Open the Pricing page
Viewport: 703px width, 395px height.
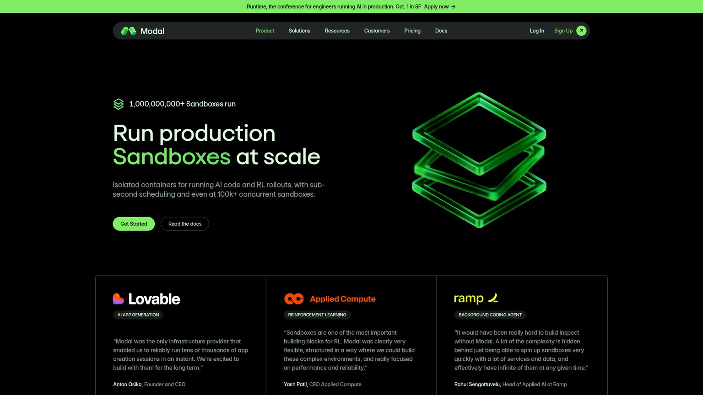(x=412, y=31)
